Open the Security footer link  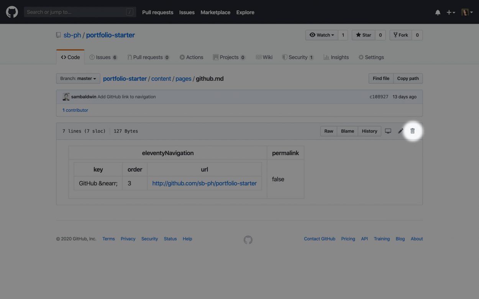pos(149,239)
